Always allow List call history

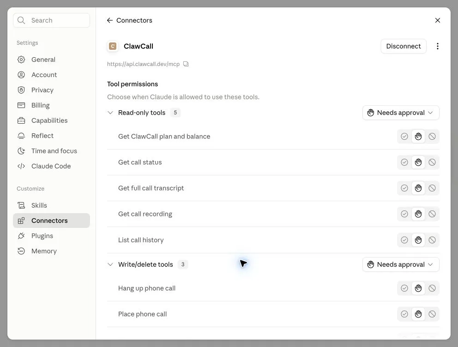click(x=404, y=240)
